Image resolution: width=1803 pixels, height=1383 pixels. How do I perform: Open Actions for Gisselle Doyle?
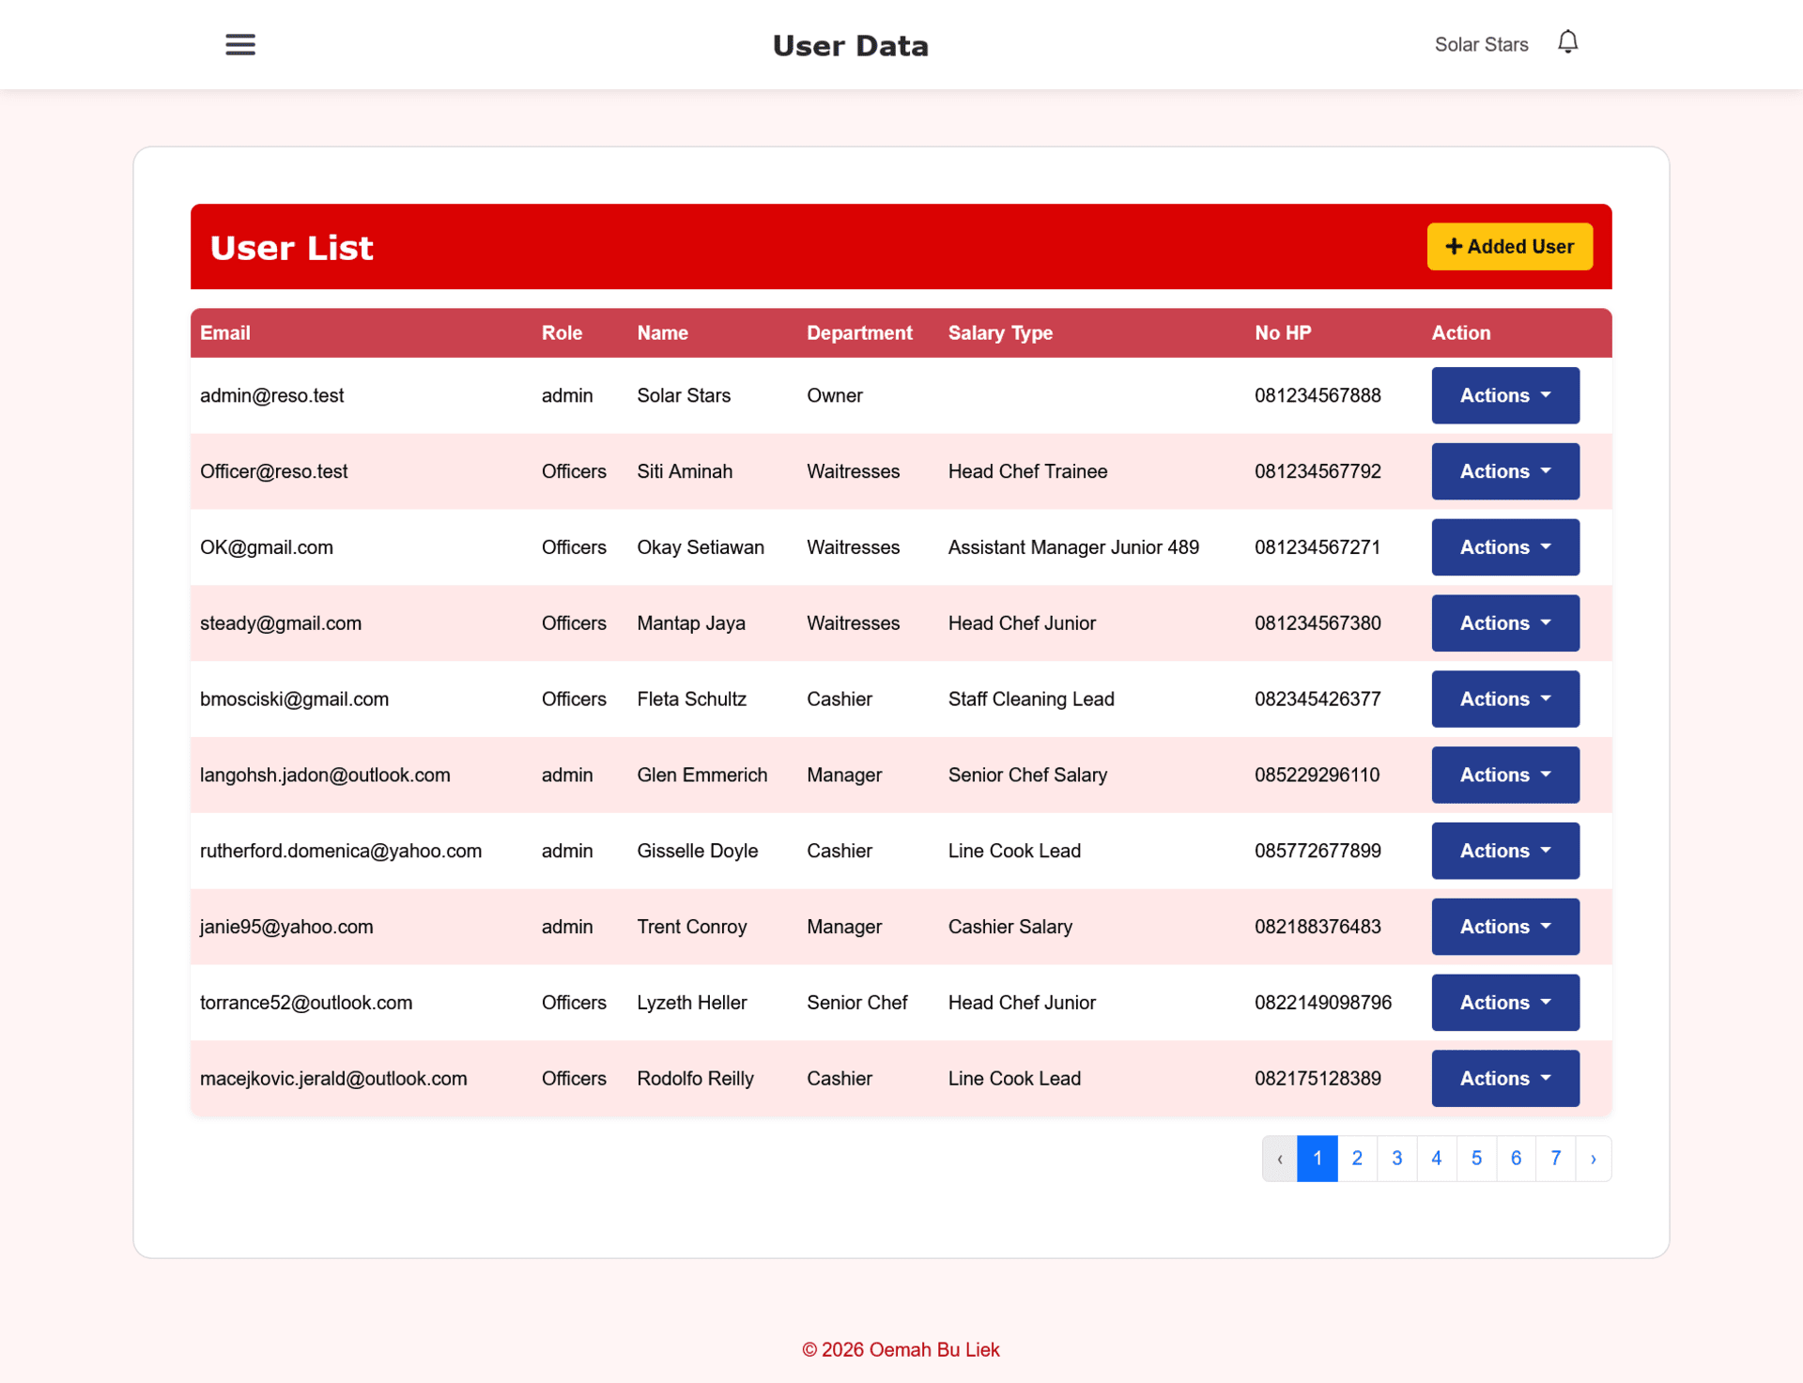coord(1504,851)
